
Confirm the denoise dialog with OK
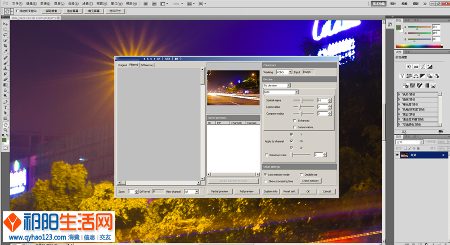tap(308, 192)
